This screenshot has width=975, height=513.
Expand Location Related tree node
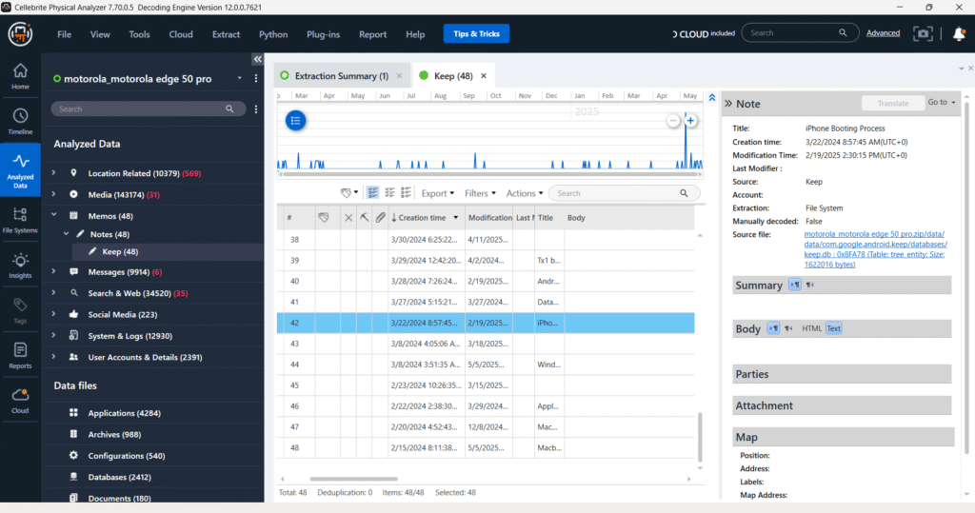(x=54, y=173)
